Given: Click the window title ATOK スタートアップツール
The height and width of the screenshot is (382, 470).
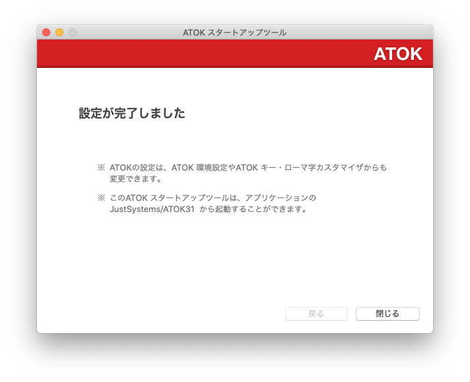Looking at the screenshot, I should pos(235,32).
